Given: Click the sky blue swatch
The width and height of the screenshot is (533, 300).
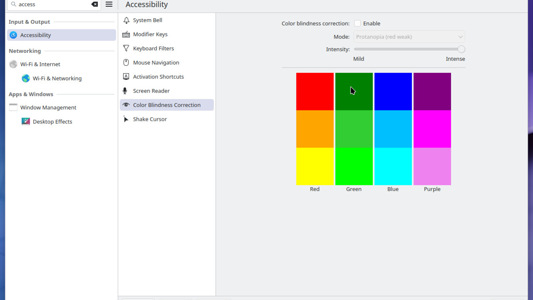Looking at the screenshot, I should click(x=393, y=129).
